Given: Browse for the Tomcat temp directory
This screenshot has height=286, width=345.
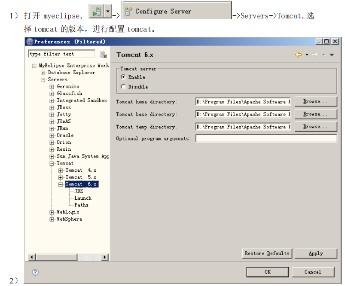Looking at the screenshot, I should pos(315,127).
